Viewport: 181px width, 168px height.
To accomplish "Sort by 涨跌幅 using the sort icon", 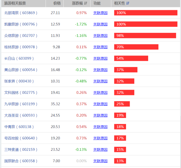I will (86, 3).
